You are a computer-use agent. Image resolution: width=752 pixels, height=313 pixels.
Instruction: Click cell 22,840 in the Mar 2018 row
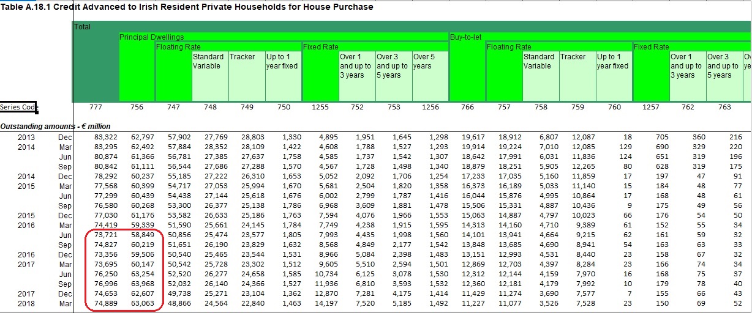[252, 304]
